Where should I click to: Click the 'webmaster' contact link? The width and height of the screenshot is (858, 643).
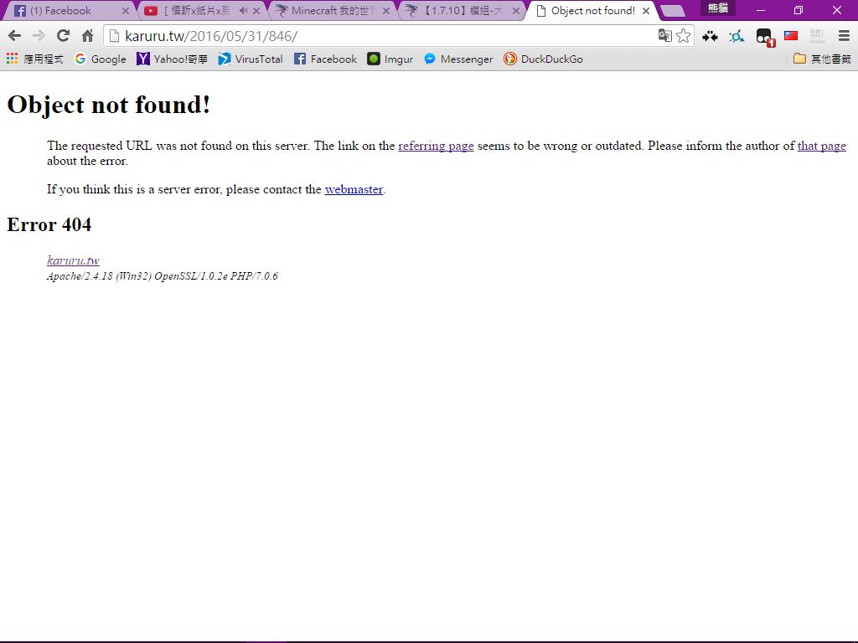(x=354, y=189)
